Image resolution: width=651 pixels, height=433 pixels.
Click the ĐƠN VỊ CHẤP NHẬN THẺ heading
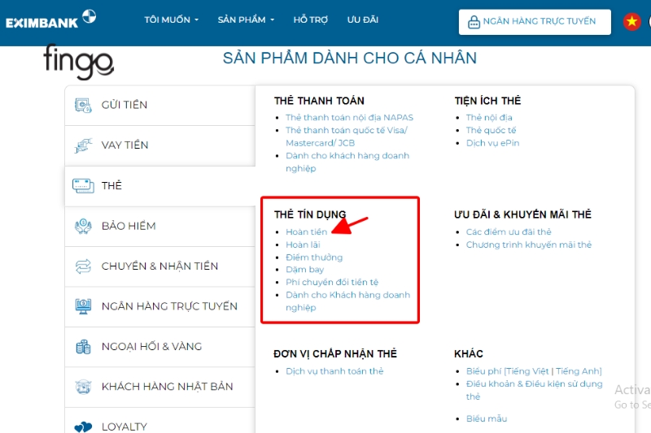(x=335, y=354)
